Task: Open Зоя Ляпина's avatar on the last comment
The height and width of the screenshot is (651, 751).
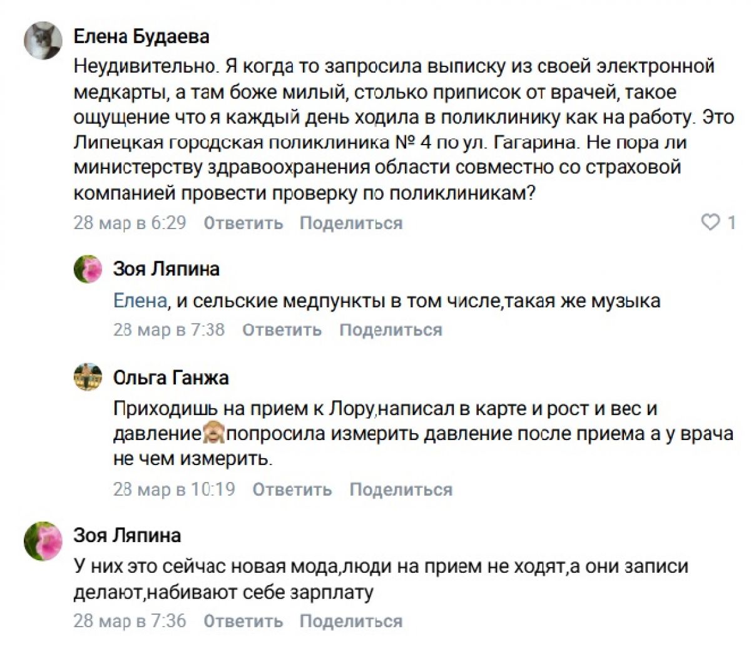Action: [x=43, y=540]
